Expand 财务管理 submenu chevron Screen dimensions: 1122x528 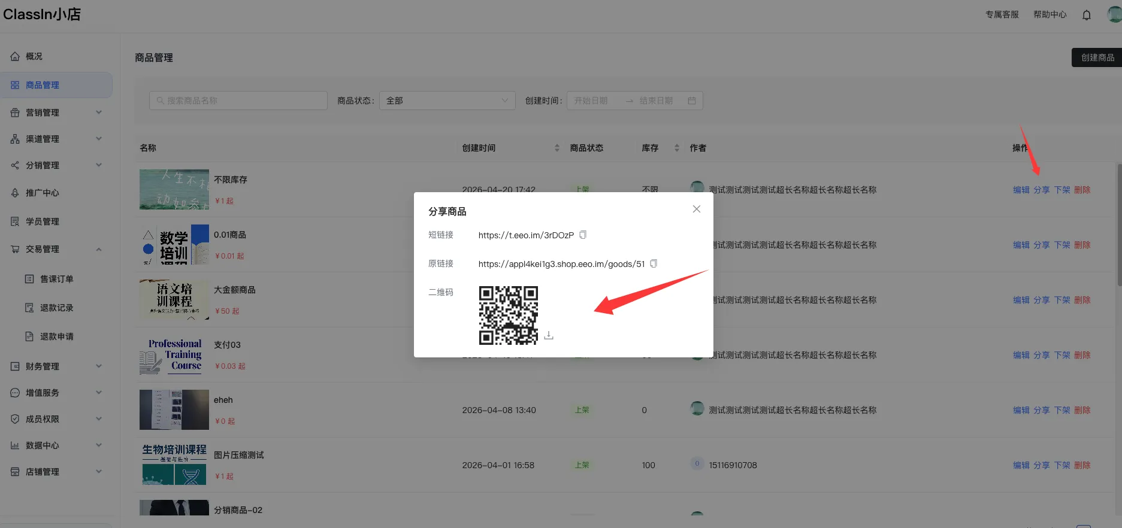pyautogui.click(x=99, y=366)
